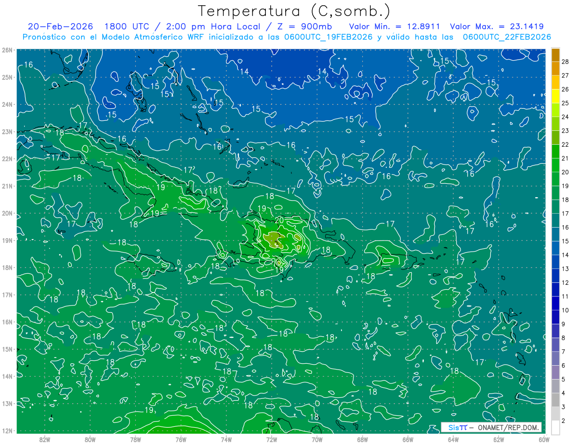The height and width of the screenshot is (446, 578).
Task: Click the latitude axis label 23N
Action: tap(8, 131)
